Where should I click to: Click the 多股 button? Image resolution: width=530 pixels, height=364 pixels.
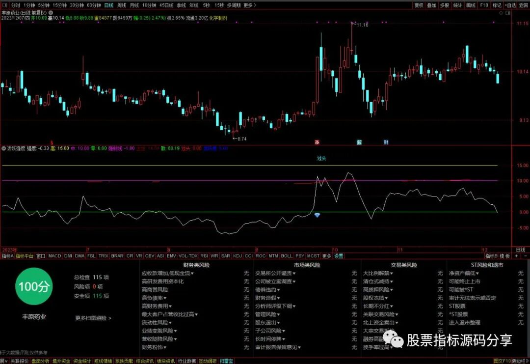tap(445, 5)
